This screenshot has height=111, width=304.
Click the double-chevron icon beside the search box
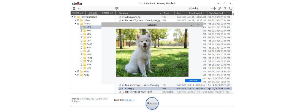point(189,9)
